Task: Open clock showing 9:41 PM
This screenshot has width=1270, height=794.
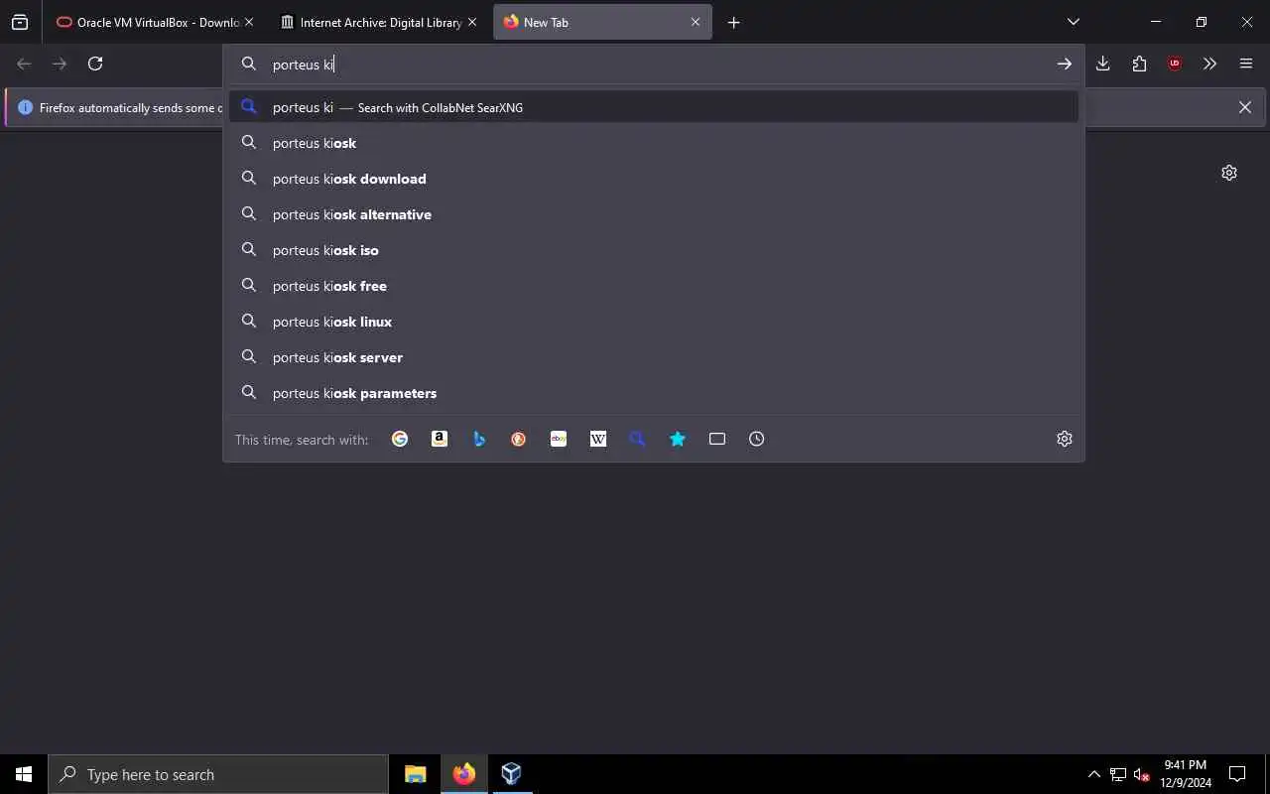Action: pos(1186,774)
